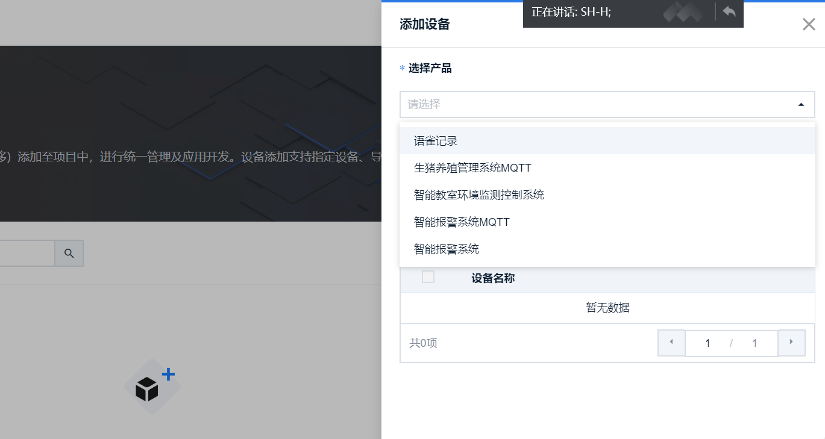Click the next page arrow
This screenshot has height=439, width=825.
(792, 343)
